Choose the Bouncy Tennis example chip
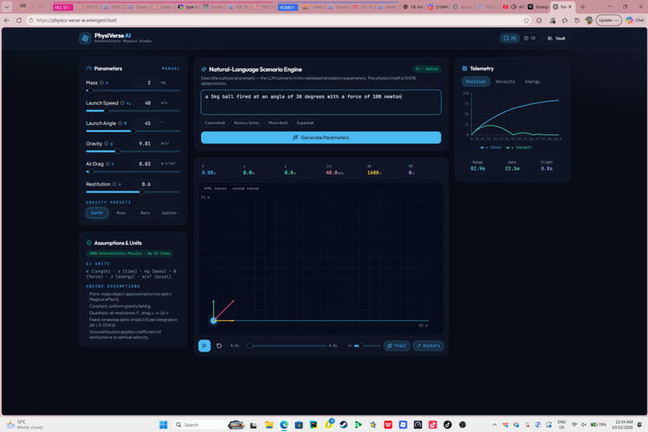Viewport: 648px width, 432px height. (246, 123)
